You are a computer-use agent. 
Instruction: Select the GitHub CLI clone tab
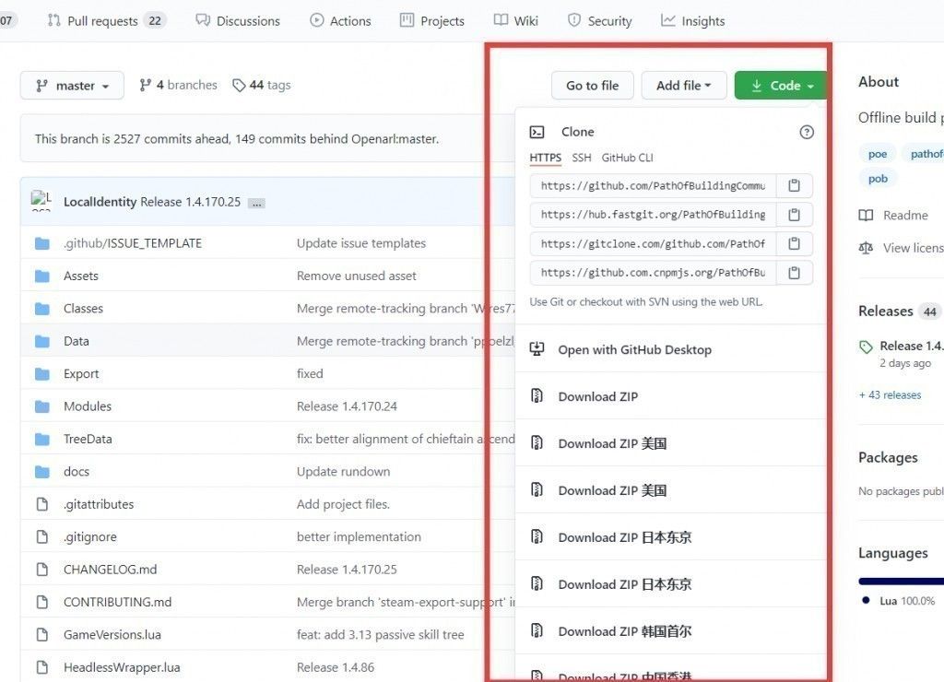pos(627,158)
